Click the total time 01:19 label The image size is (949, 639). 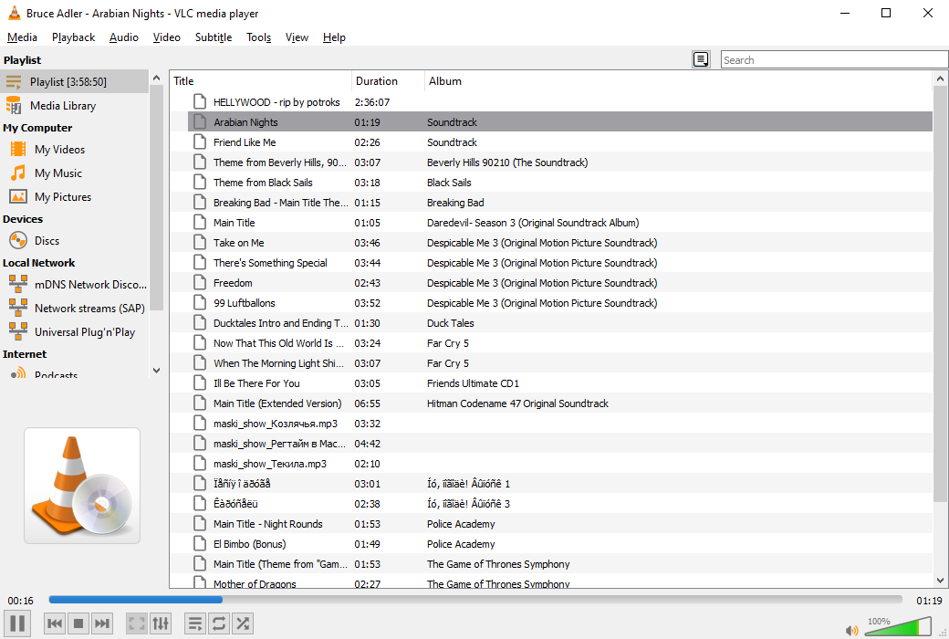coord(929,601)
